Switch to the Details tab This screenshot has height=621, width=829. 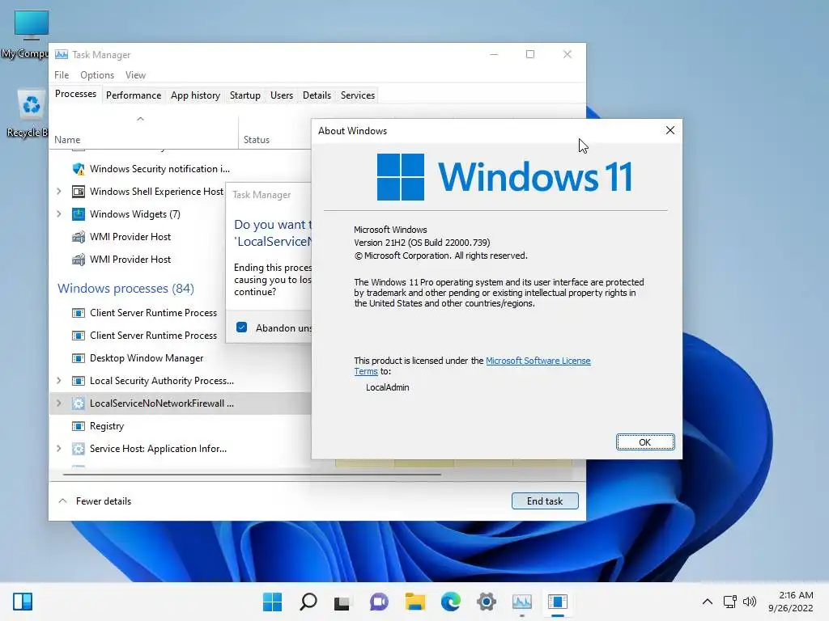[x=317, y=95]
